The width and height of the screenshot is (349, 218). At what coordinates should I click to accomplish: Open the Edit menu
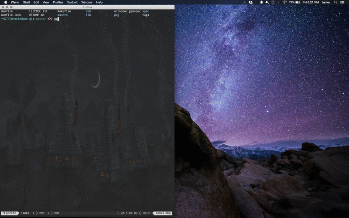coord(36,2)
